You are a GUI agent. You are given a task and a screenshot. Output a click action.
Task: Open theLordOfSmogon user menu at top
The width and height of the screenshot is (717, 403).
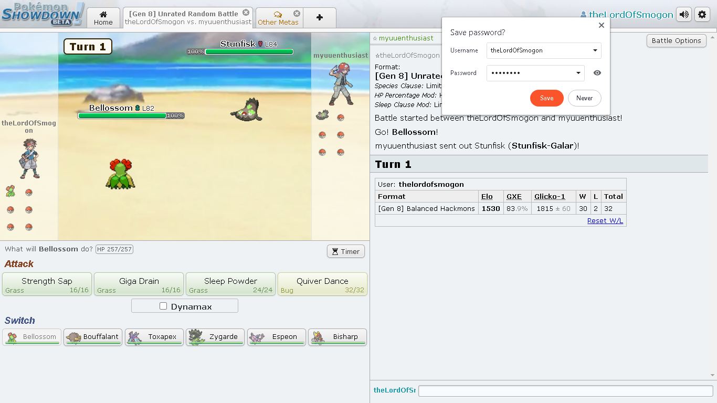(x=627, y=15)
